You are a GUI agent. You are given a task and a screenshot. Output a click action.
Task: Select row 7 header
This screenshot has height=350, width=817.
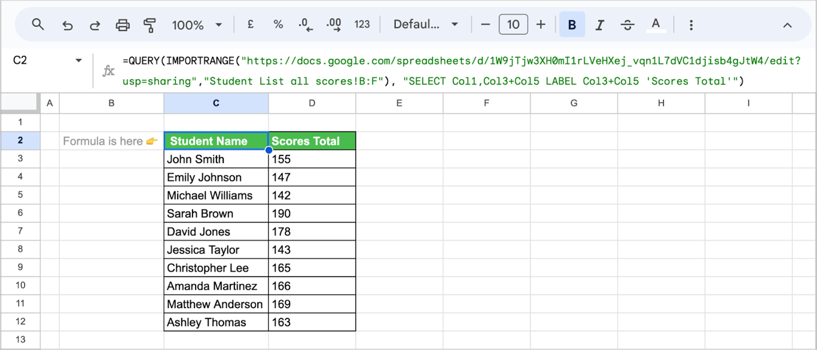tap(20, 231)
